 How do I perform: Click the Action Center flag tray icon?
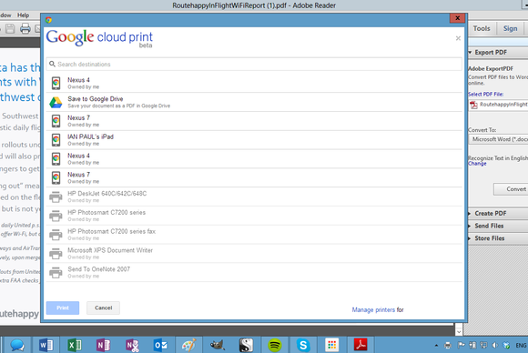click(461, 345)
